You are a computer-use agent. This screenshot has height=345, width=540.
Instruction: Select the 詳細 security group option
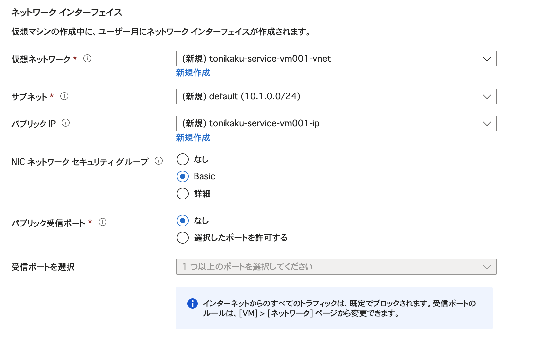point(182,194)
